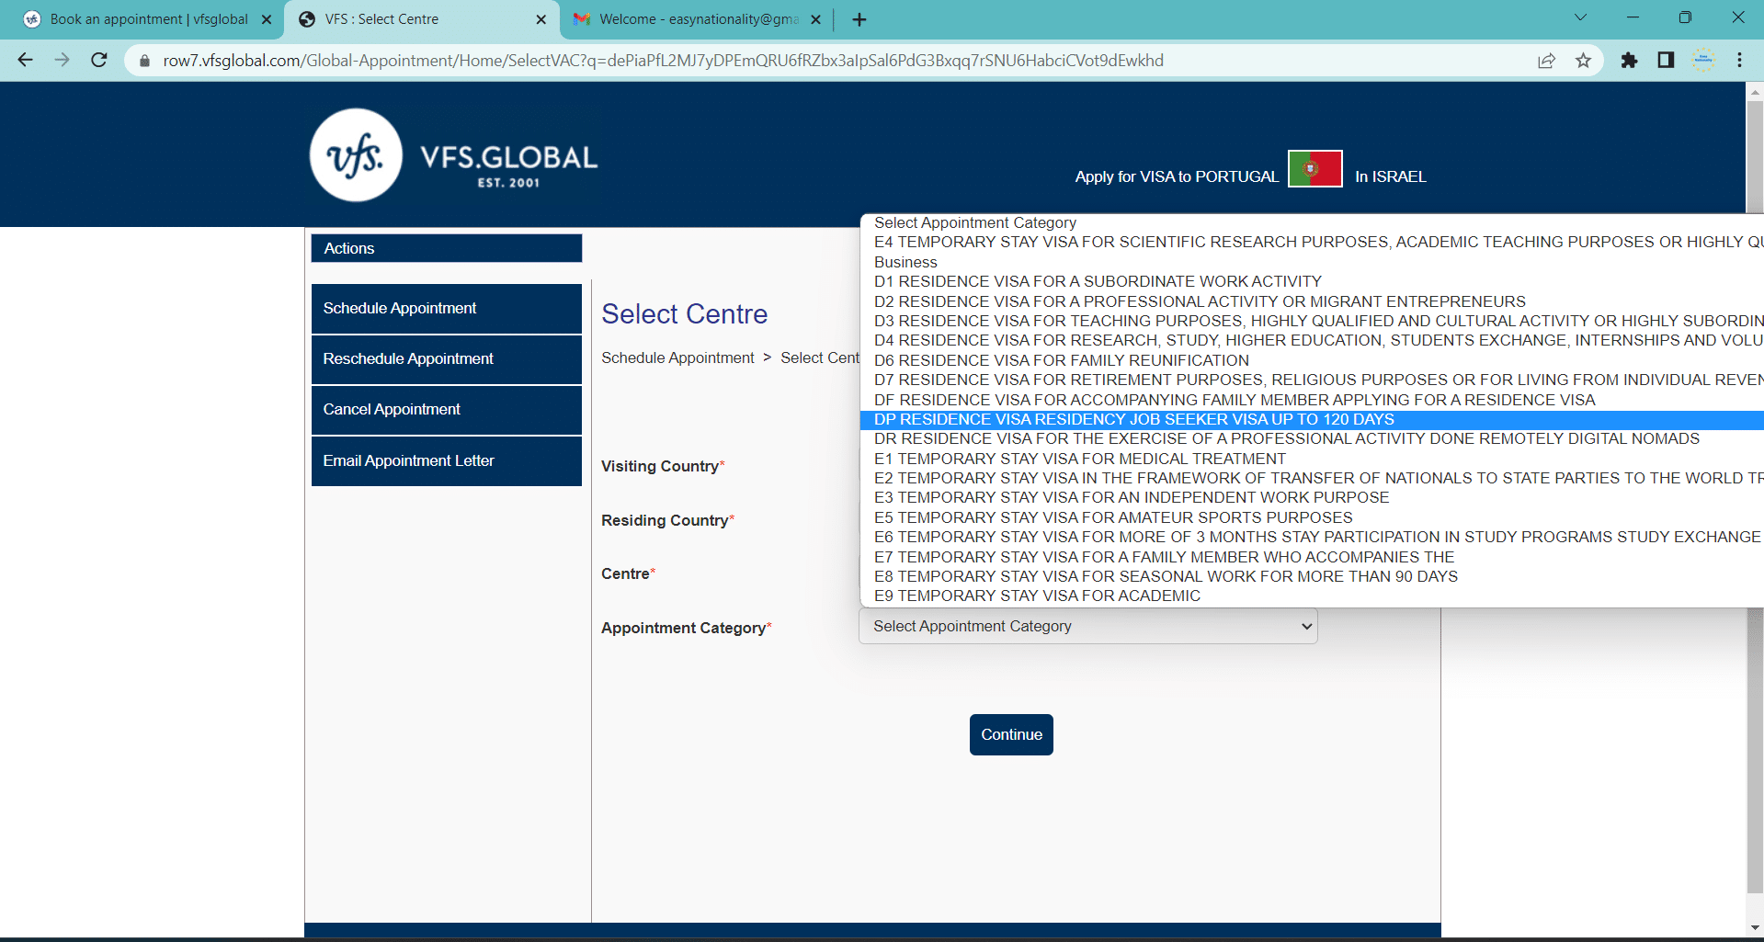The height and width of the screenshot is (942, 1764).
Task: Select DR digital nomads visa option
Action: coord(1312,438)
